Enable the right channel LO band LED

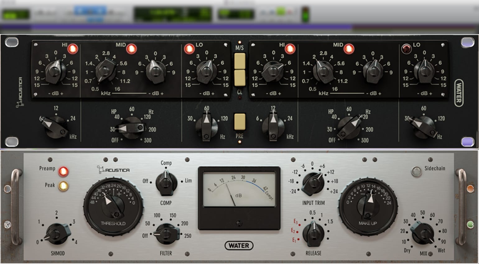[406, 49]
